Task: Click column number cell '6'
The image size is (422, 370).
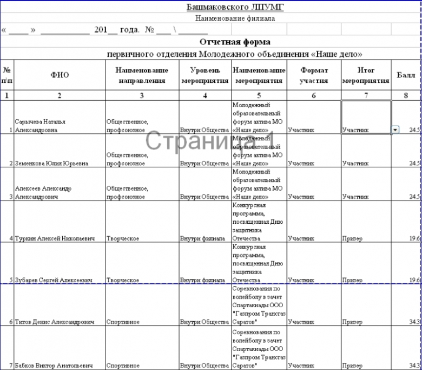Action: pos(314,95)
